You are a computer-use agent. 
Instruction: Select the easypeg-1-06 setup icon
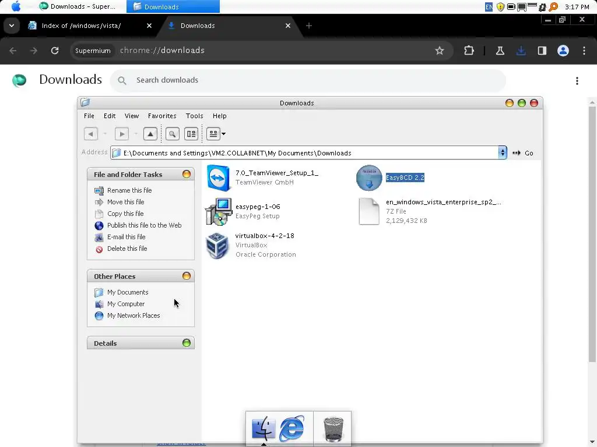[218, 211]
